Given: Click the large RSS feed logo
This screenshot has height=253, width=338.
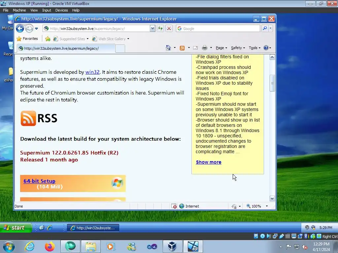Looking at the screenshot, I should point(39,118).
